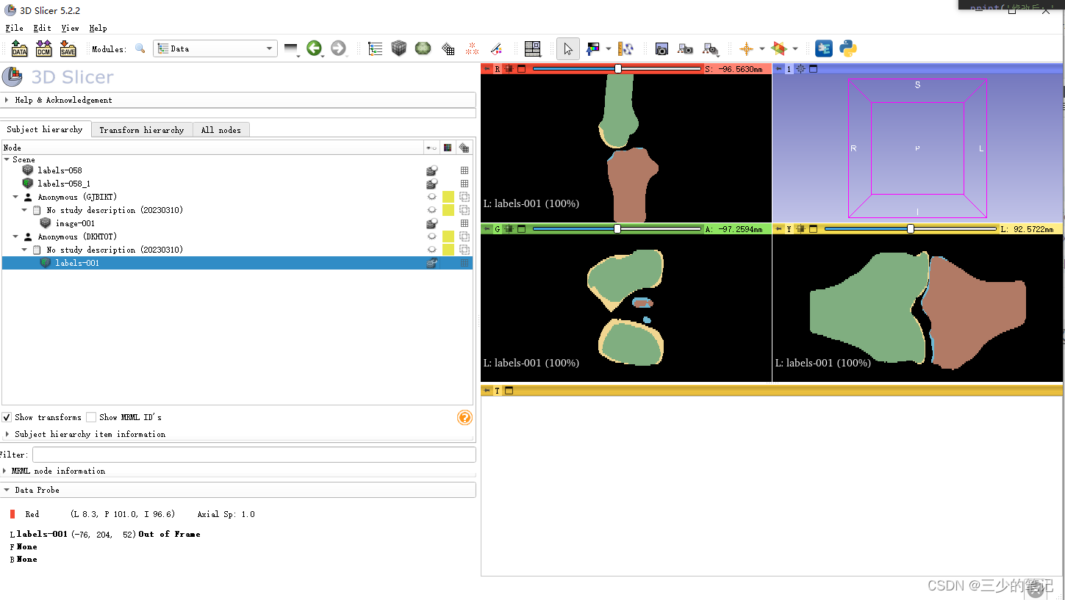The width and height of the screenshot is (1065, 600).
Task: Maximize the red slice view
Action: pos(521,69)
